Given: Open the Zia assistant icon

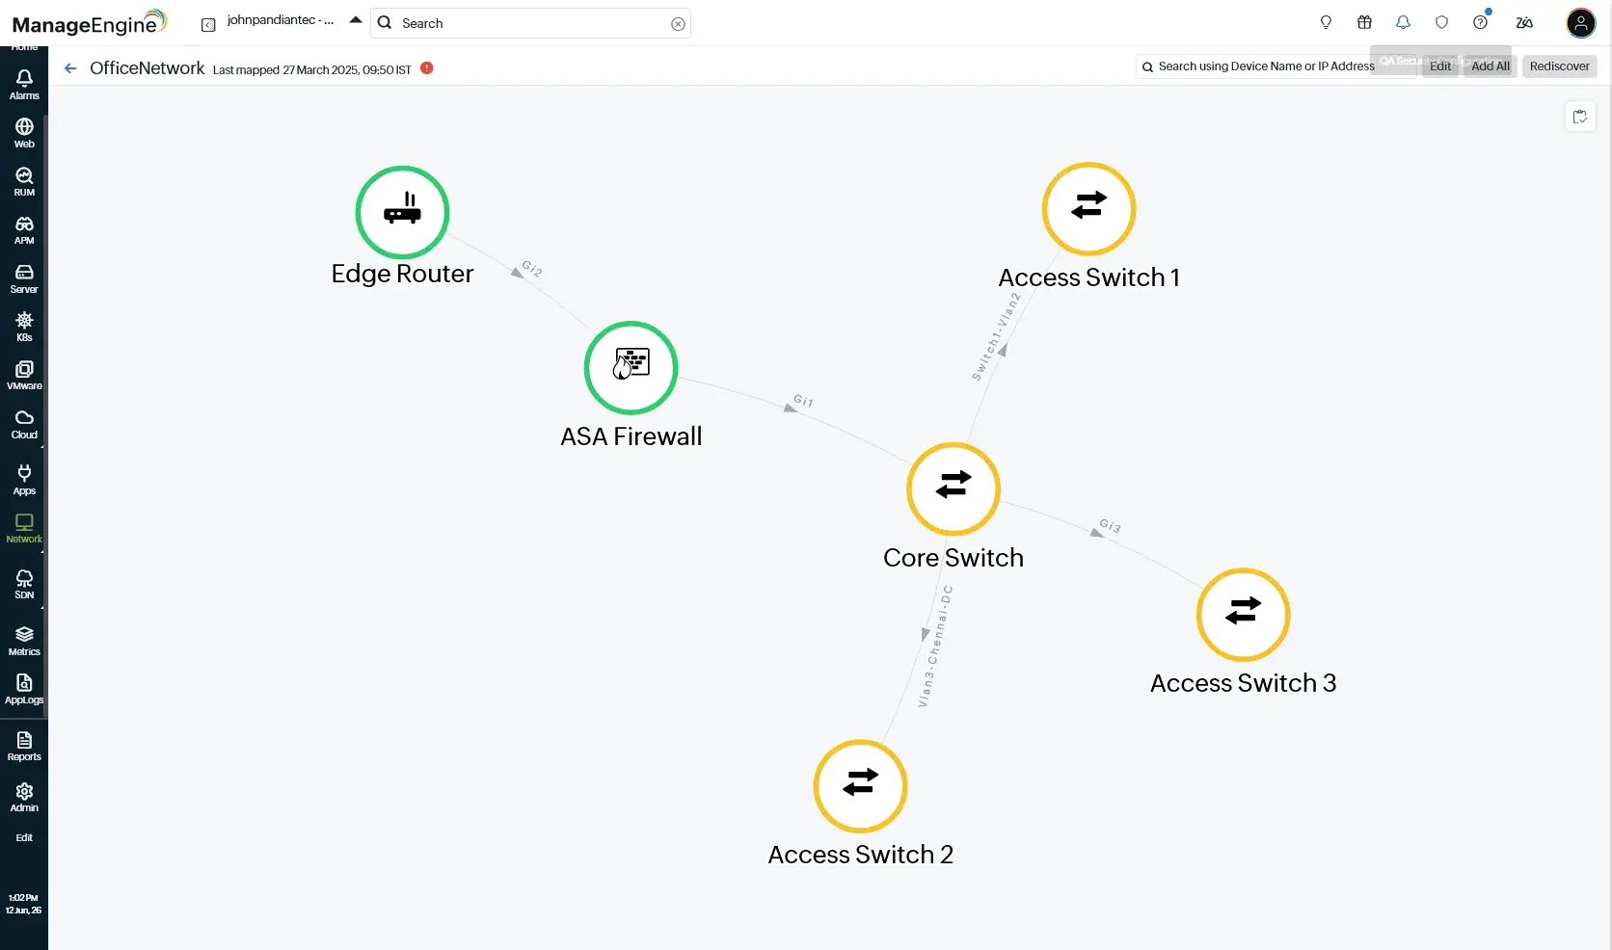Looking at the screenshot, I should coord(1524,22).
